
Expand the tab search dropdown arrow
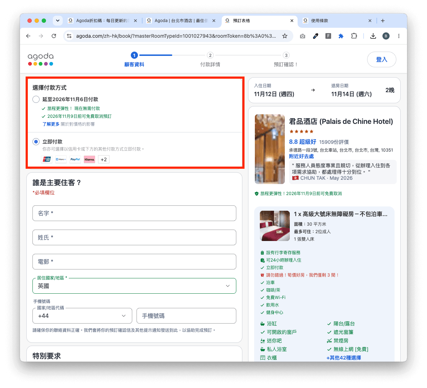(x=57, y=21)
